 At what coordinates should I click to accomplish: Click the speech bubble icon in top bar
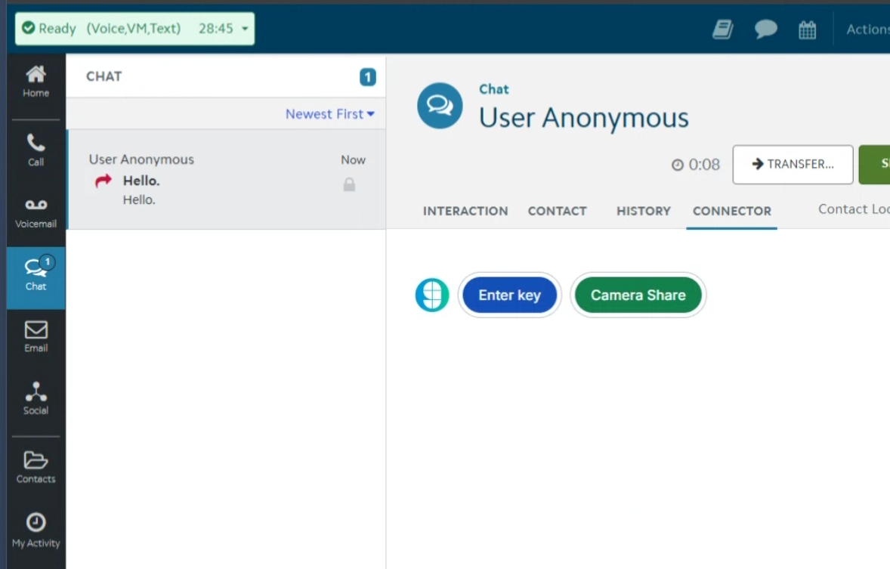(x=765, y=29)
